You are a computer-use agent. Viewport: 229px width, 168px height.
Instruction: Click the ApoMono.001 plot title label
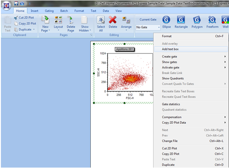pos(124,49)
